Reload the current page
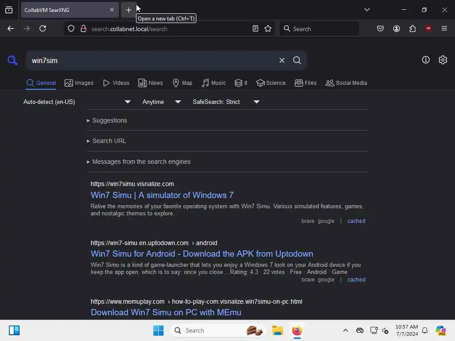Image resolution: width=455 pixels, height=341 pixels. pyautogui.click(x=43, y=28)
